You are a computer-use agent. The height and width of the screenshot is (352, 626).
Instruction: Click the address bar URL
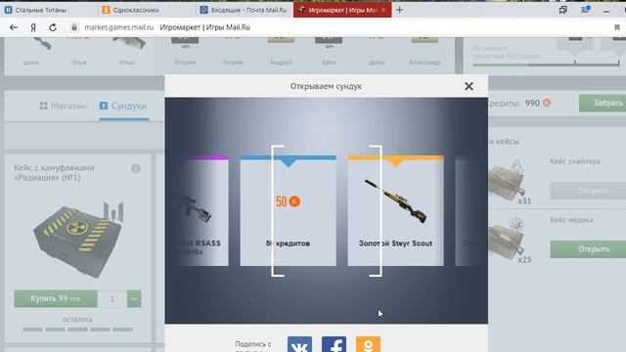(119, 27)
